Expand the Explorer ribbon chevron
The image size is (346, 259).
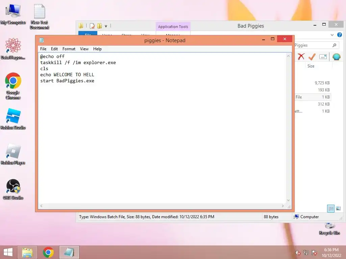(332, 35)
